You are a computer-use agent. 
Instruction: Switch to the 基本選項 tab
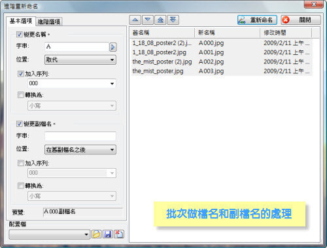(21, 21)
